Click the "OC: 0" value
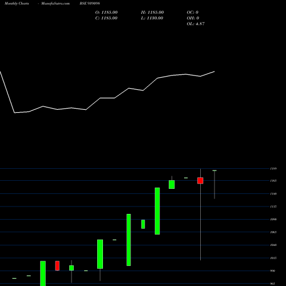 click(x=193, y=13)
